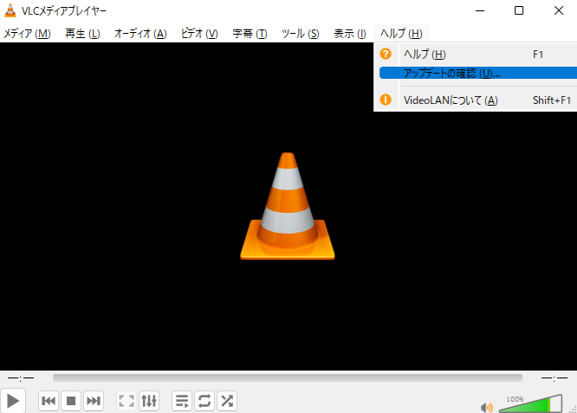Show the playlist view
Viewport: 577px width, 413px height.
coord(182,401)
